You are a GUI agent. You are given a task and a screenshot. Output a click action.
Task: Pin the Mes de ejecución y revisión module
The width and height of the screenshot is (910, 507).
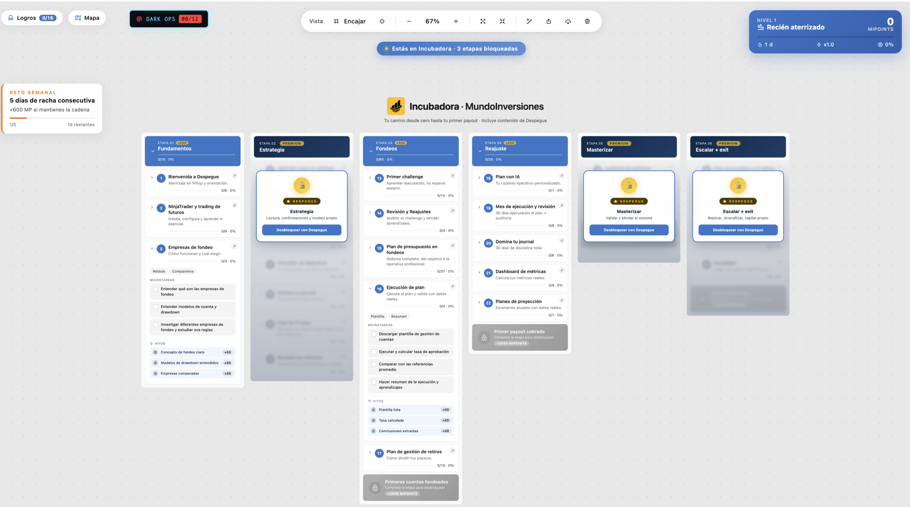coord(562,205)
